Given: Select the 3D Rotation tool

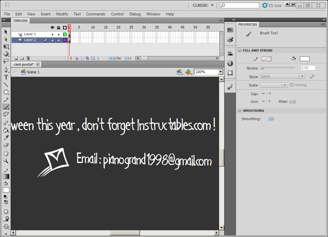Looking at the screenshot, I should coord(6,54).
